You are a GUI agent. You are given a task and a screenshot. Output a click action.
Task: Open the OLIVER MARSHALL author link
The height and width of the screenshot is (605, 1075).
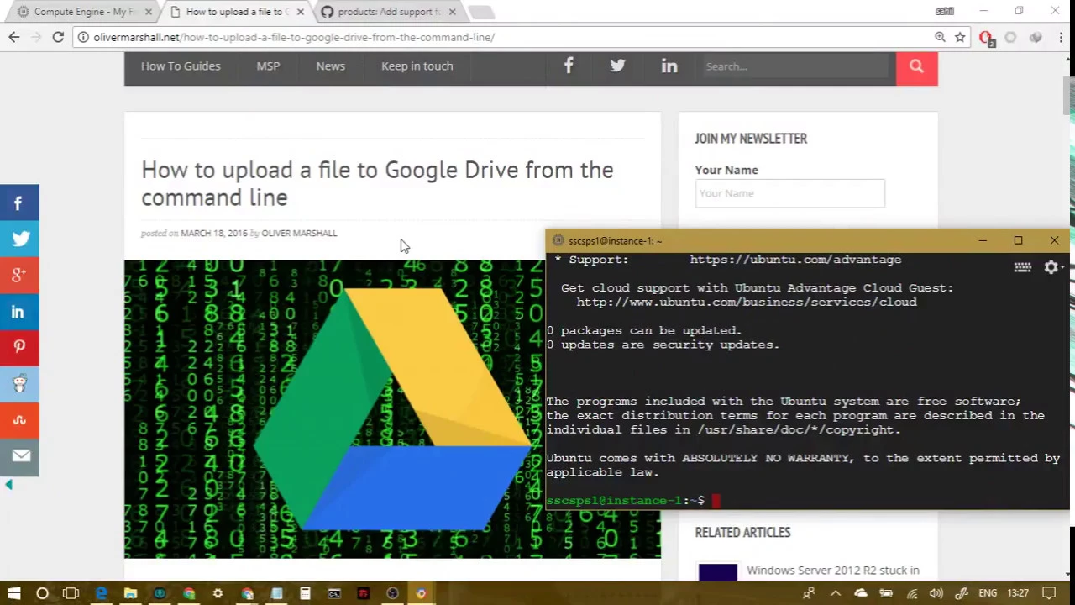point(299,234)
